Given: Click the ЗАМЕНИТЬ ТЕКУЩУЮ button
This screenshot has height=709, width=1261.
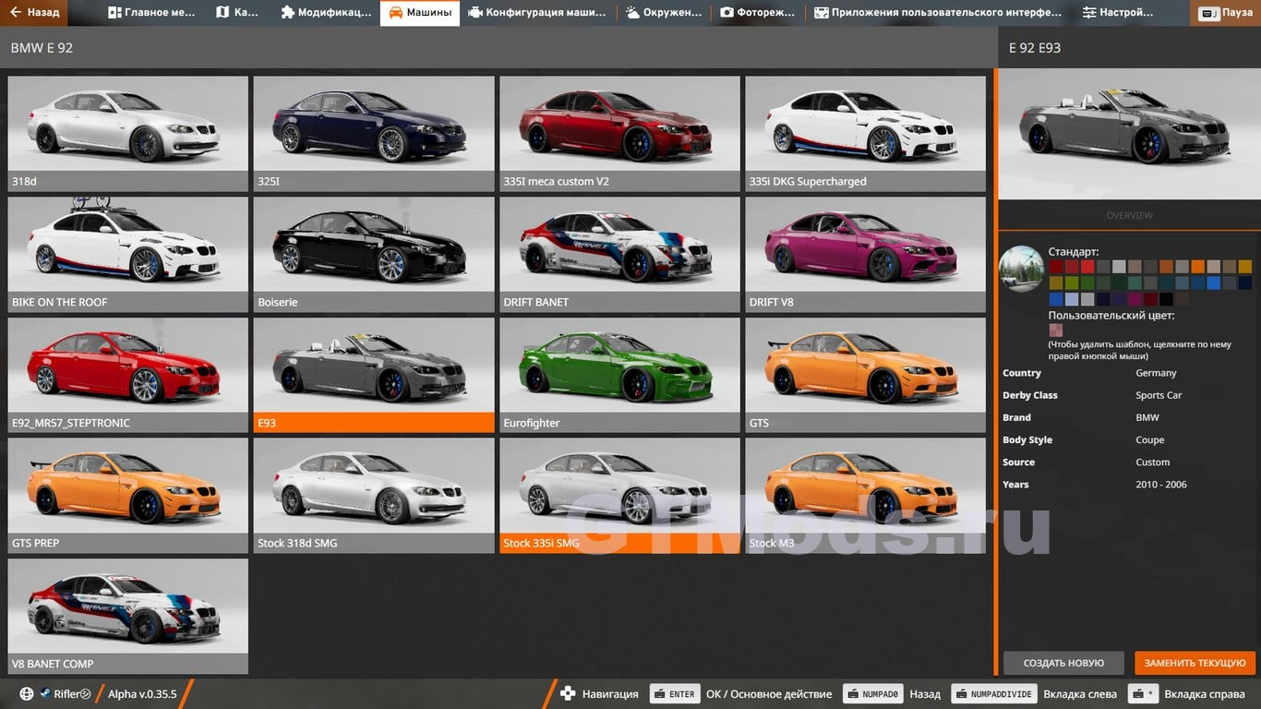Looking at the screenshot, I should [1195, 663].
